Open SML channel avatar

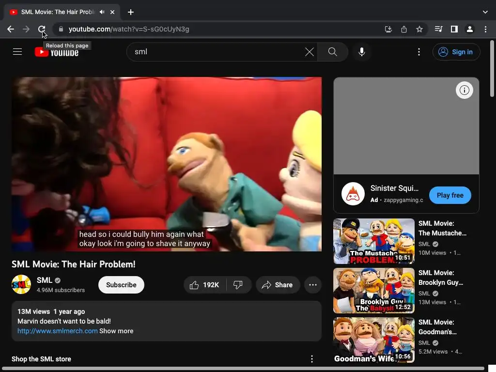[x=21, y=284]
